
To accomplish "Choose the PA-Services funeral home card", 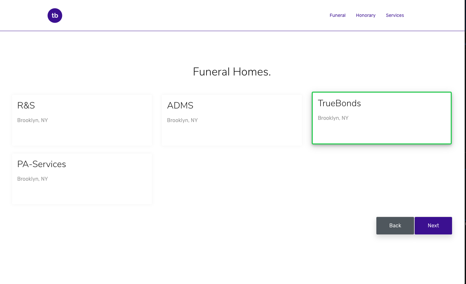I will 82,179.
